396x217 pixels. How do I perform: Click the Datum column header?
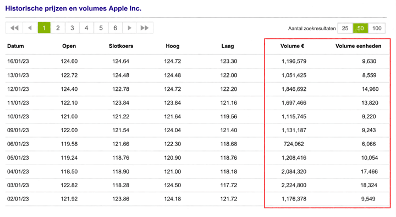[x=15, y=46]
